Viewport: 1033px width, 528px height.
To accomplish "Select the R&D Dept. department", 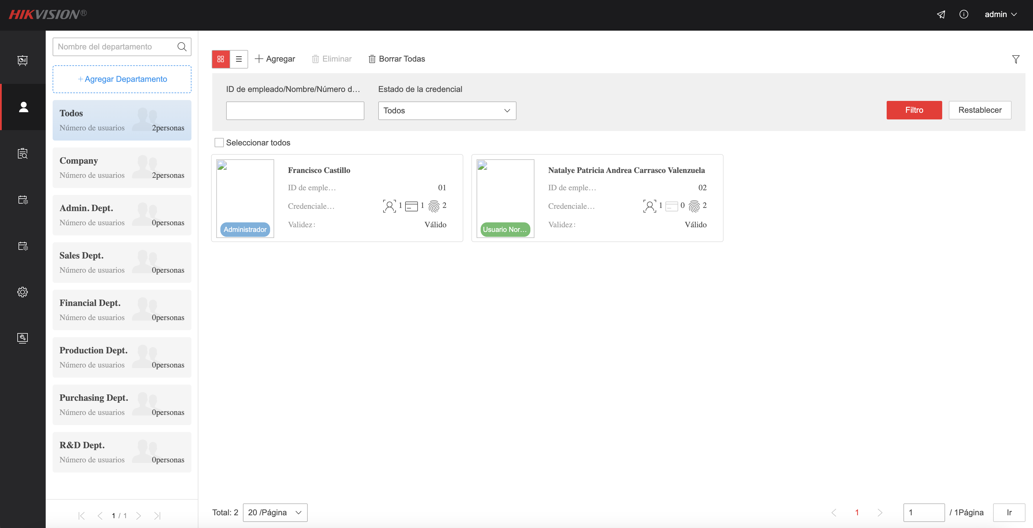I will point(122,452).
